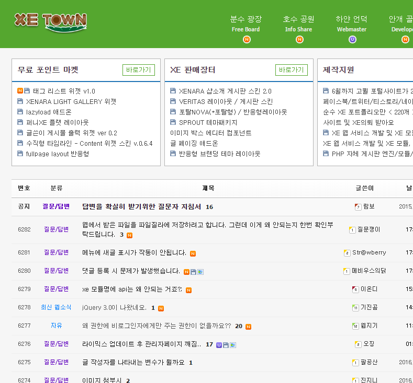Click the file icon beside PHP 자체 게시판 엔진
This screenshot has width=413, height=383.
[x=326, y=153]
